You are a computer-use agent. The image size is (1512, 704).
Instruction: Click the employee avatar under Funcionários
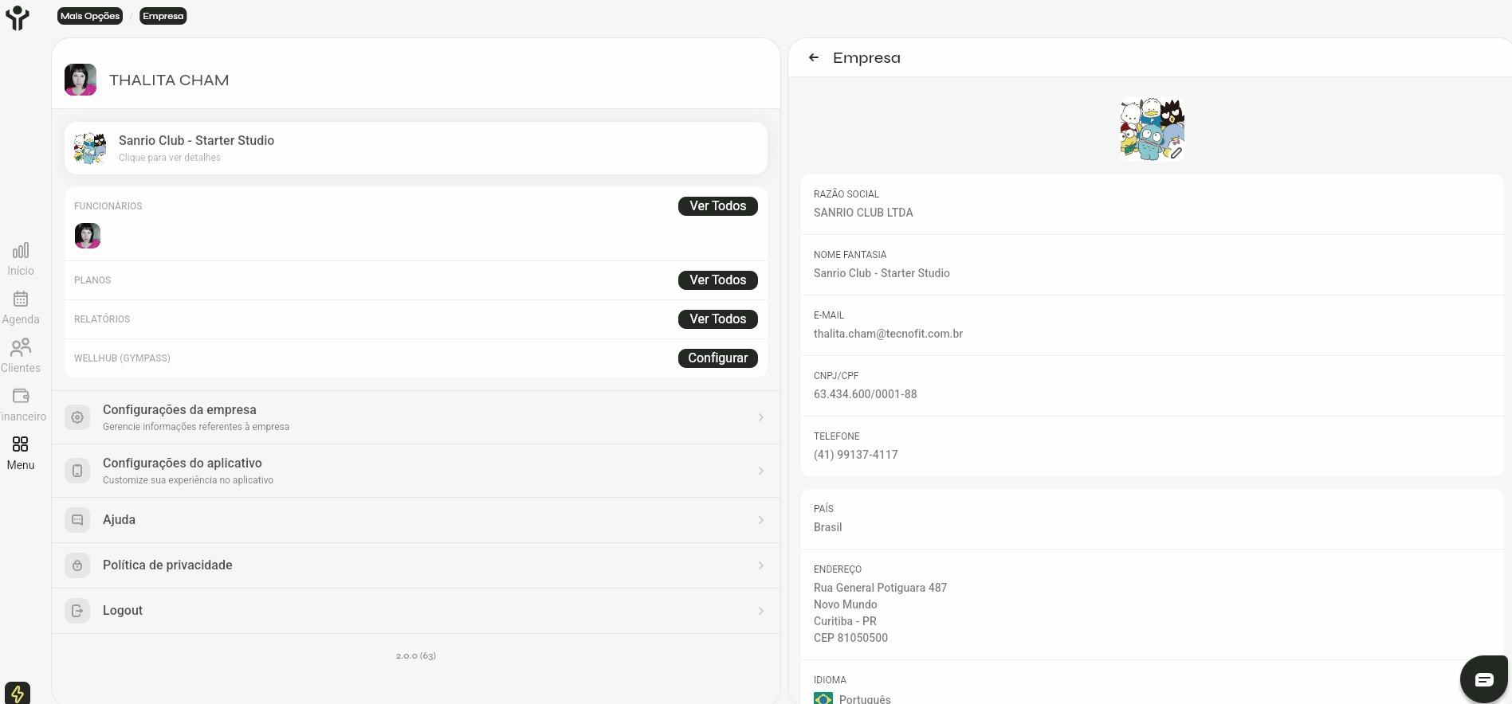88,236
